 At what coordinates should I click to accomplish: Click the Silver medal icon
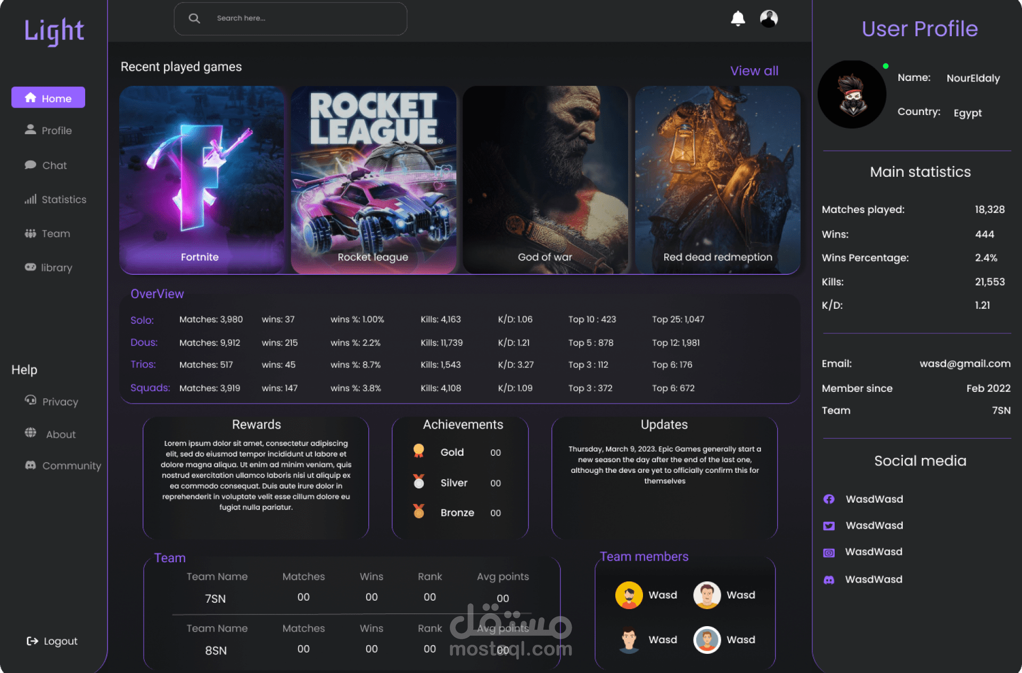coord(419,481)
